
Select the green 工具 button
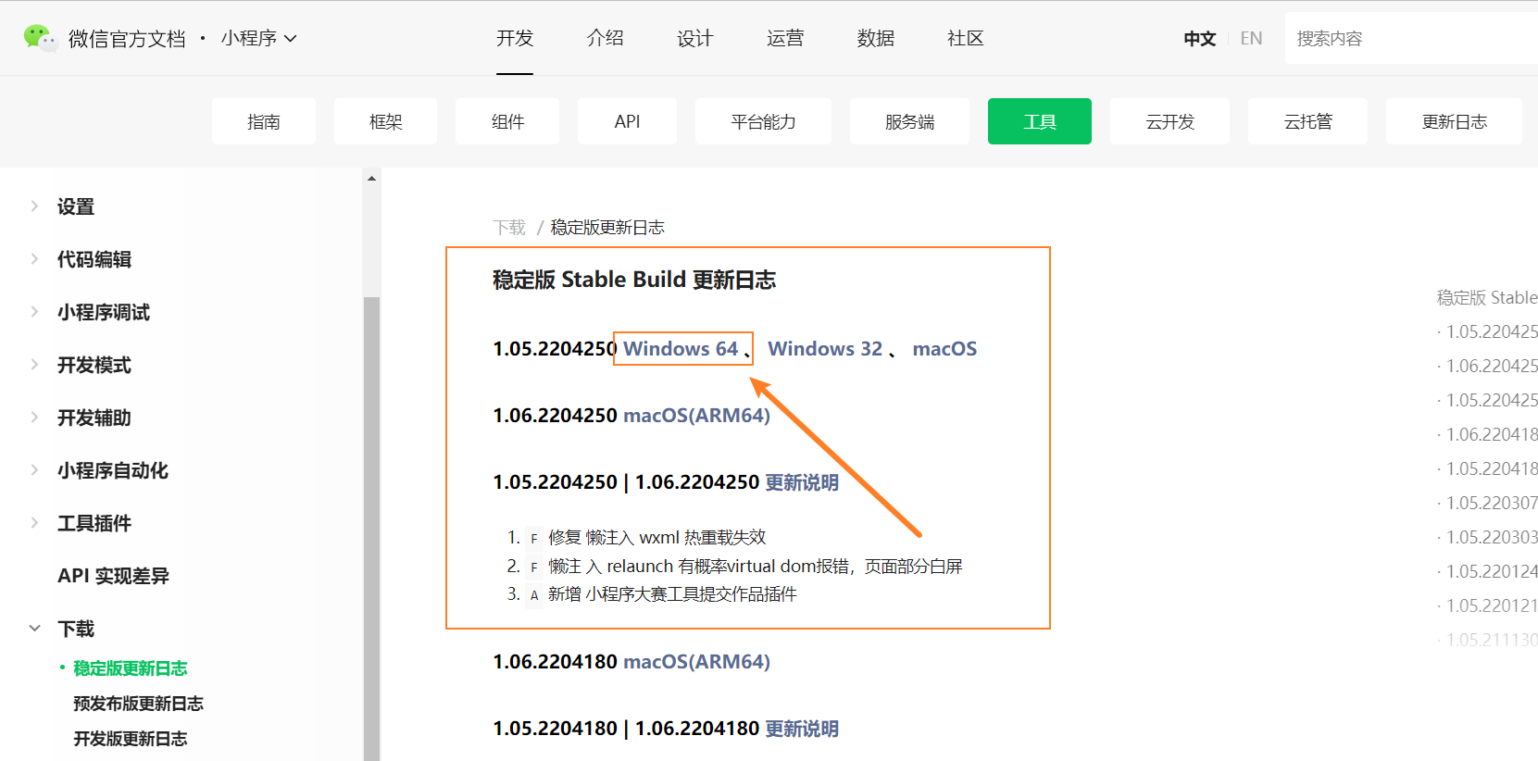coord(1040,121)
